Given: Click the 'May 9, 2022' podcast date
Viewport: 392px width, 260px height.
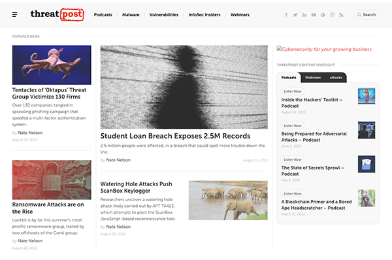Looking at the screenshot, I should 291,180.
